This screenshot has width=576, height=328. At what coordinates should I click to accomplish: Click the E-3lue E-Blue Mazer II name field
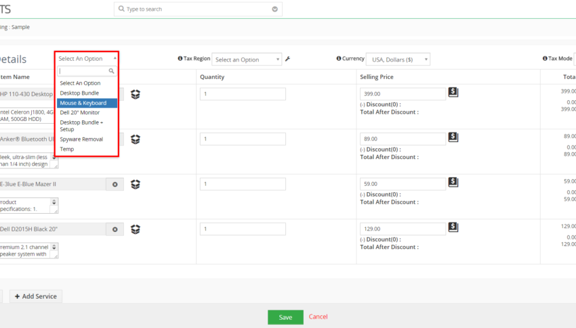[53, 185]
